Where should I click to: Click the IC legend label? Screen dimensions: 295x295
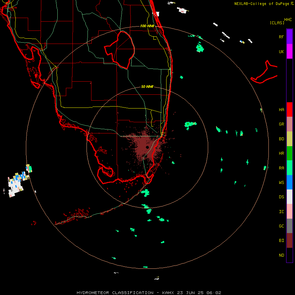pyautogui.click(x=281, y=212)
